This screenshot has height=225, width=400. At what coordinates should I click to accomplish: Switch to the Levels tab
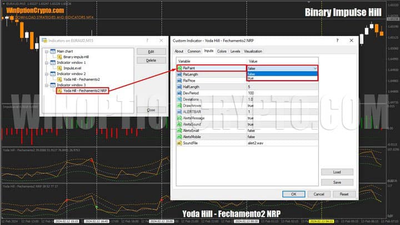(235, 51)
